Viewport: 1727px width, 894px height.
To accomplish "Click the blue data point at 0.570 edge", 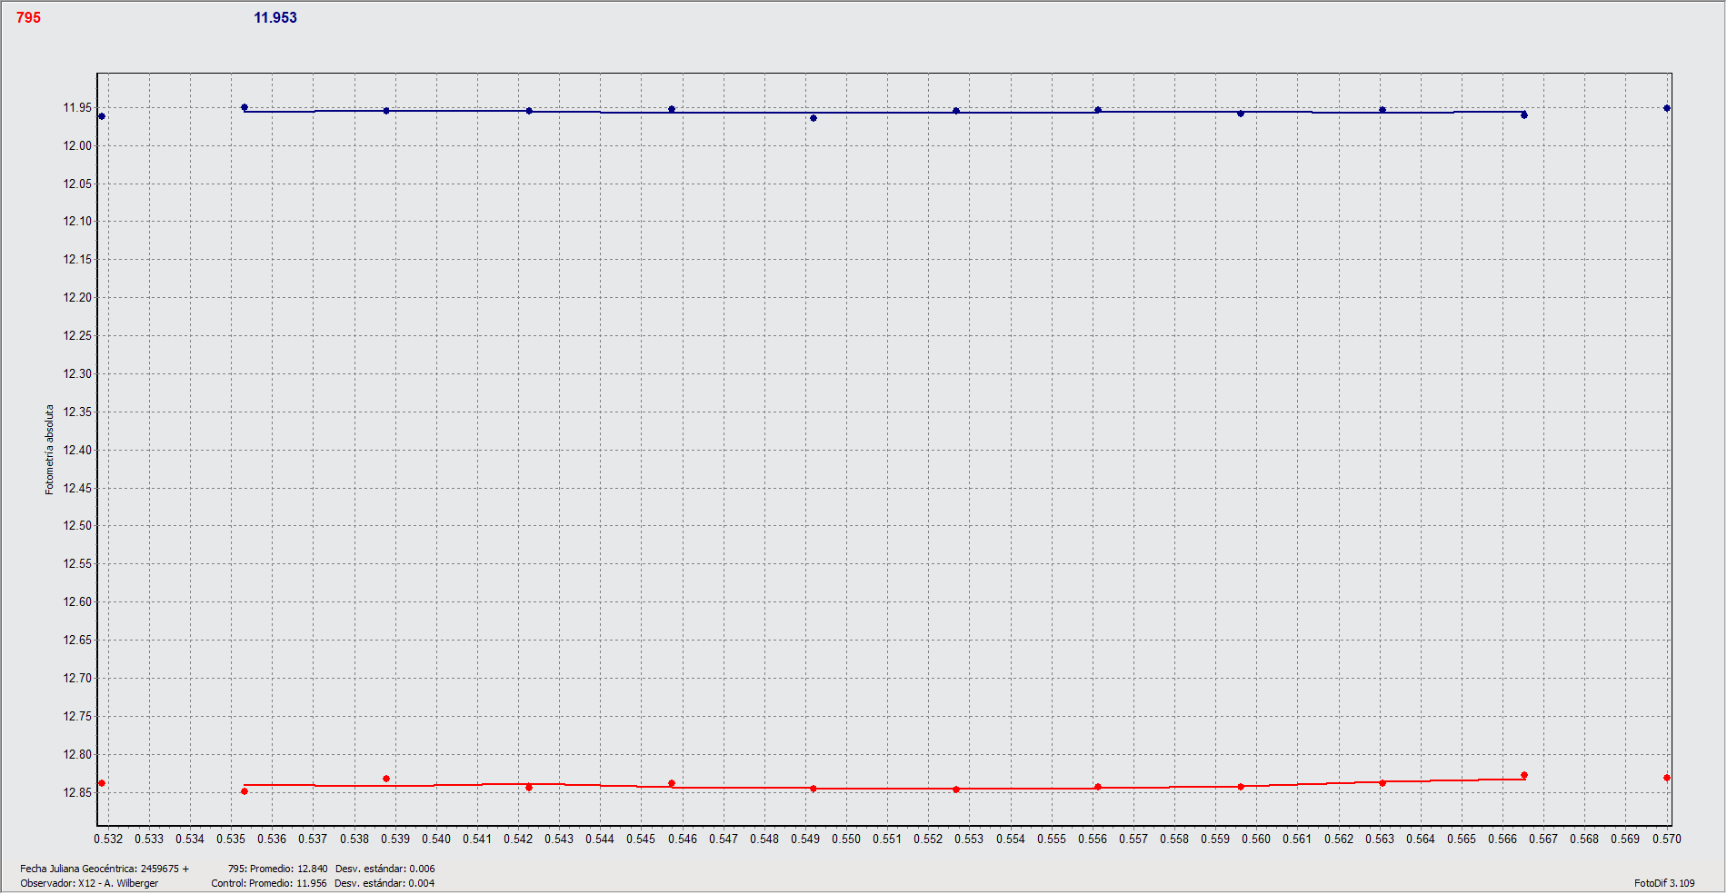I will pos(1667,108).
